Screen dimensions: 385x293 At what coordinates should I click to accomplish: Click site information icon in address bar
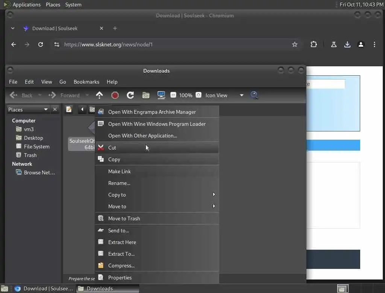tap(57, 44)
